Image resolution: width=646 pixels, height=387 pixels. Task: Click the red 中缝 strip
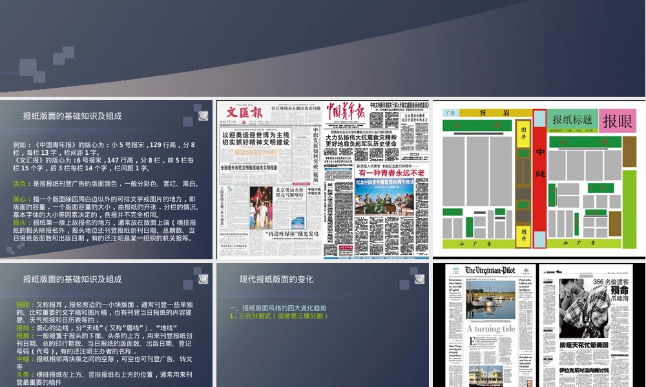(x=539, y=179)
